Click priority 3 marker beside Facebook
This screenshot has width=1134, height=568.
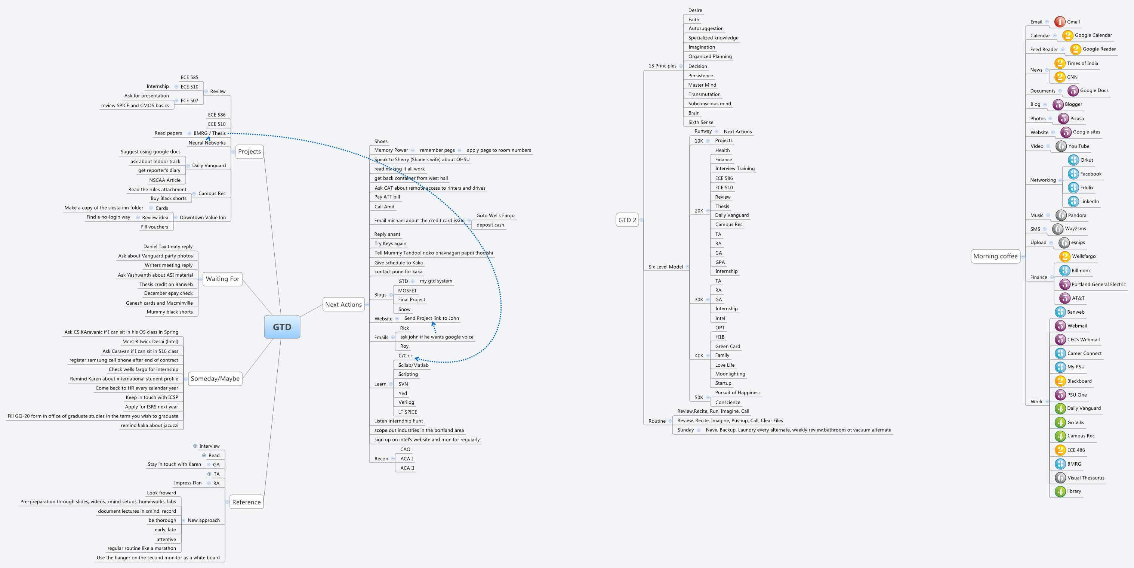(x=1073, y=174)
